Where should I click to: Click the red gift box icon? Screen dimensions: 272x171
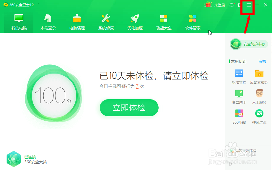(x=208, y=5)
